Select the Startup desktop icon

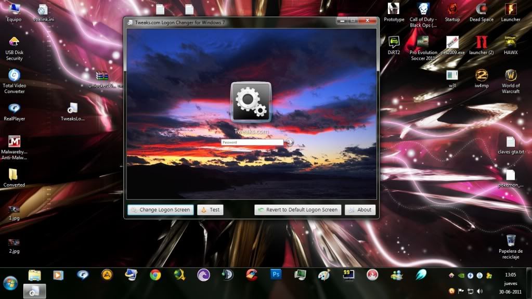click(x=452, y=12)
